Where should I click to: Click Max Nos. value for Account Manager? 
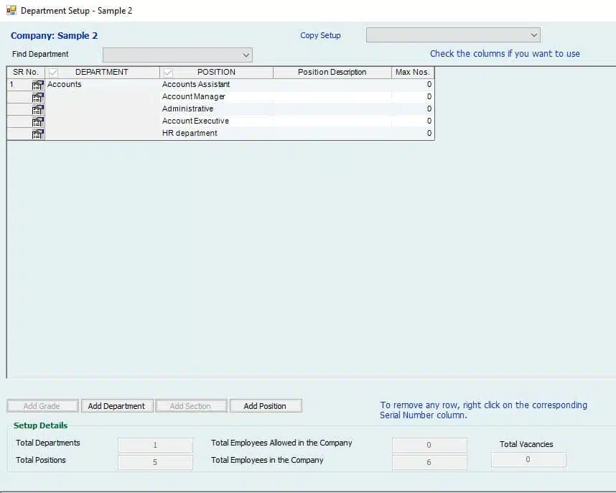[413, 97]
